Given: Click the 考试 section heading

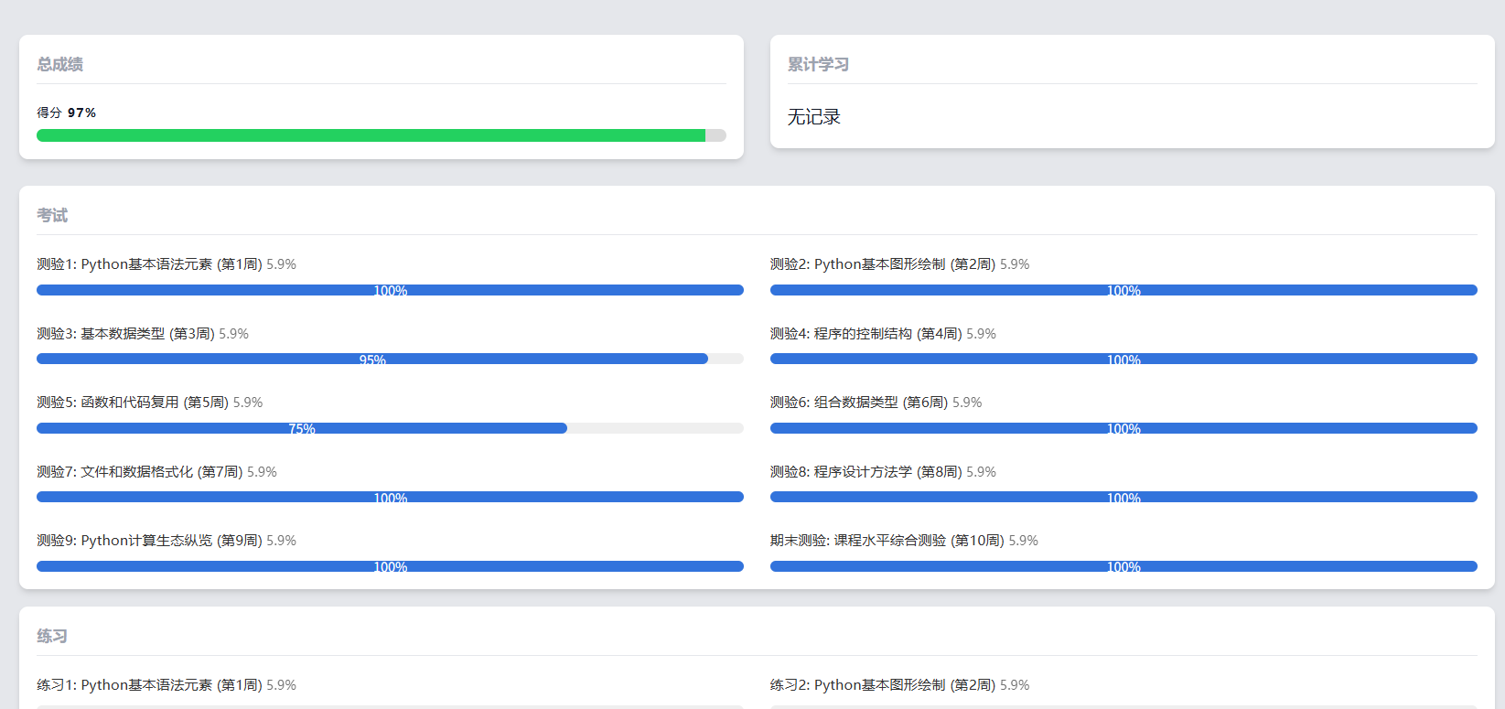Looking at the screenshot, I should click(52, 215).
